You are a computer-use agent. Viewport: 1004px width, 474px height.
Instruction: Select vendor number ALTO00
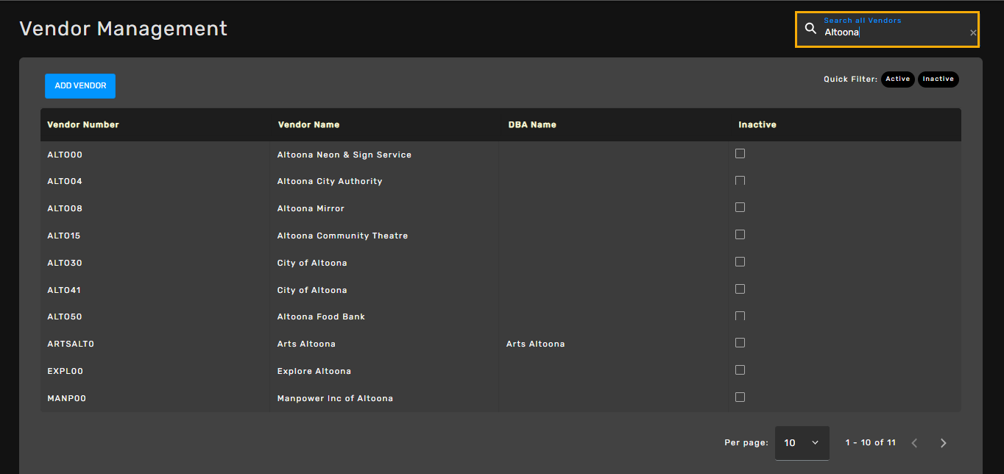[65, 155]
